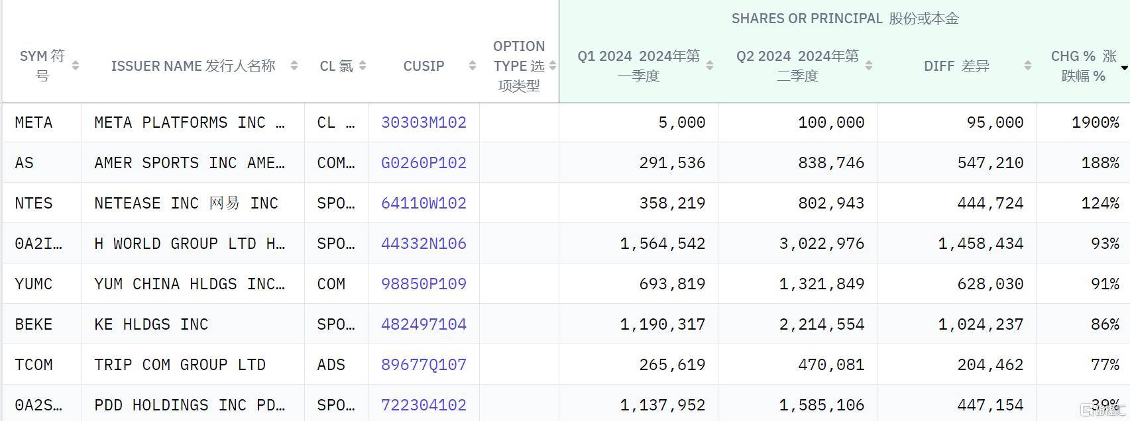Sort by Issuer Name sort arrows
Screen dimensions: 1130x421
294,66
